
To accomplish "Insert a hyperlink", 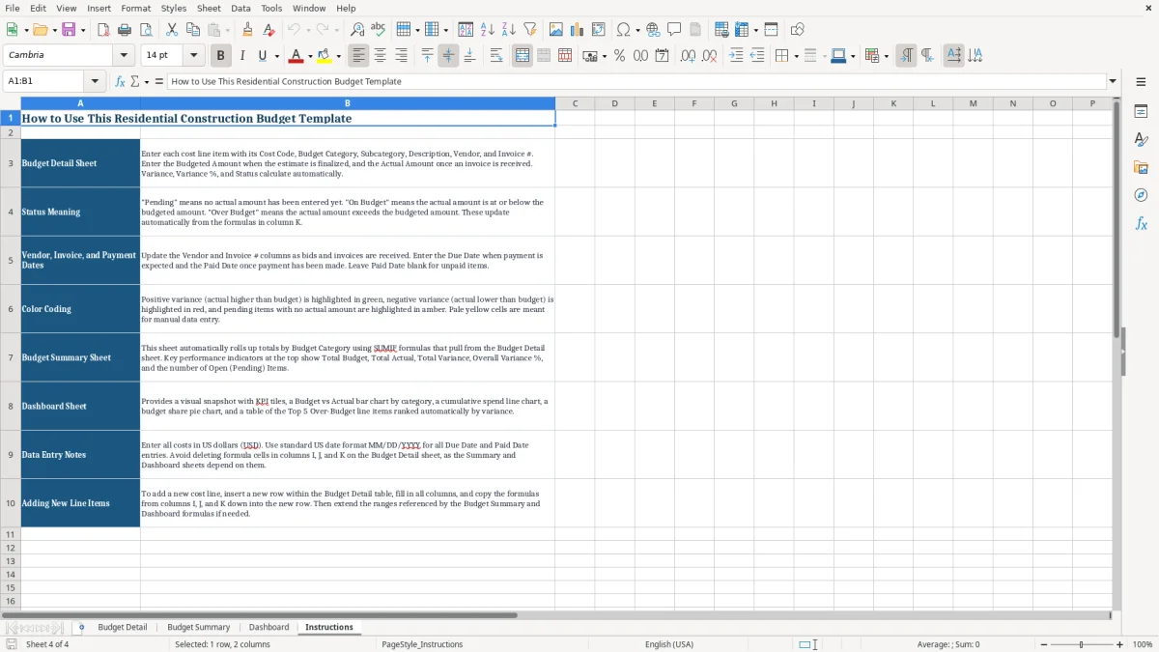I will click(x=653, y=30).
